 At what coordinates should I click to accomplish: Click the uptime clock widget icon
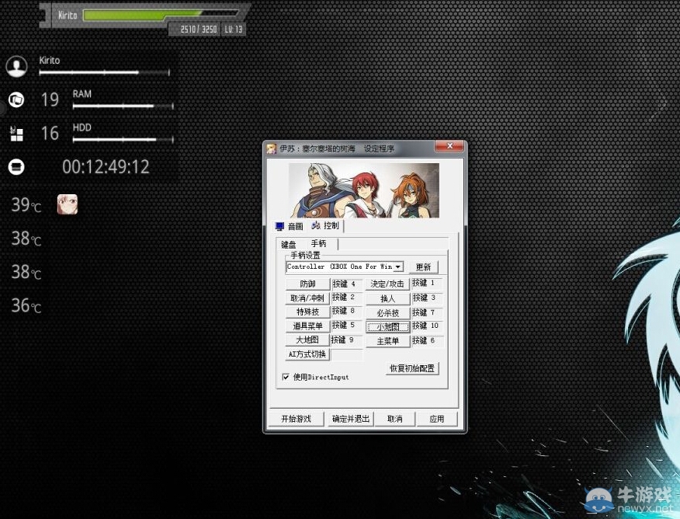(x=16, y=167)
